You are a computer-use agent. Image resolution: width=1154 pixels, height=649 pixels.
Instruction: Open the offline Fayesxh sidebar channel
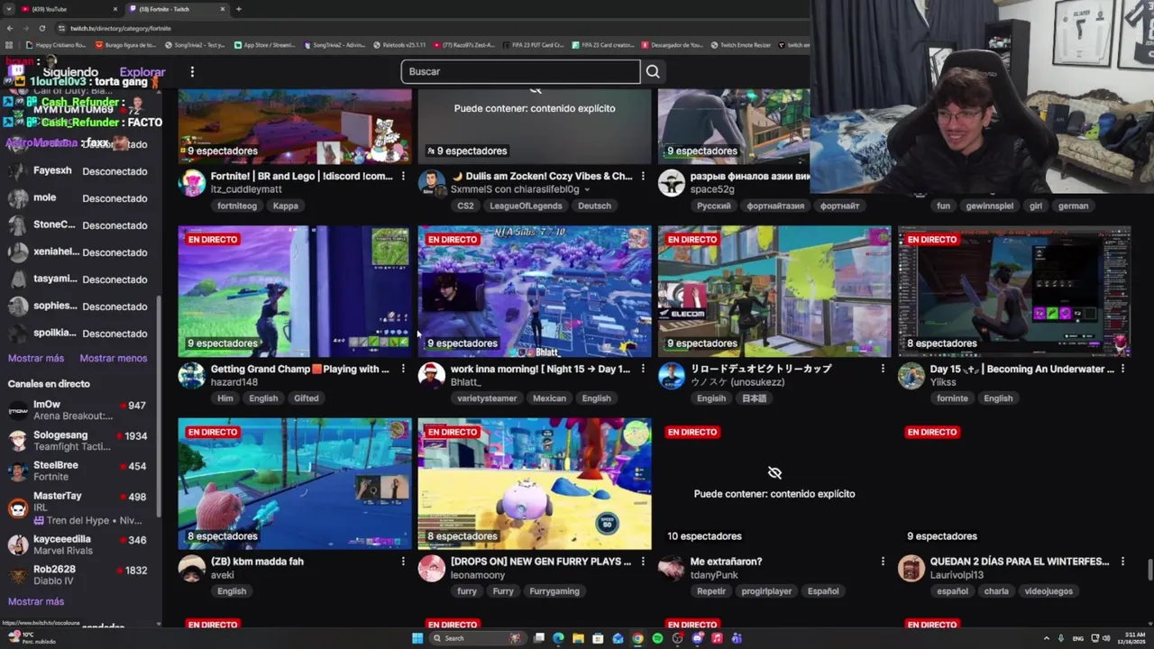coord(79,171)
